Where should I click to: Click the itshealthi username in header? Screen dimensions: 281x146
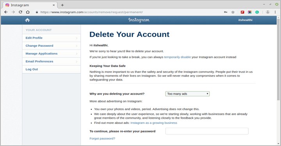click(245, 20)
